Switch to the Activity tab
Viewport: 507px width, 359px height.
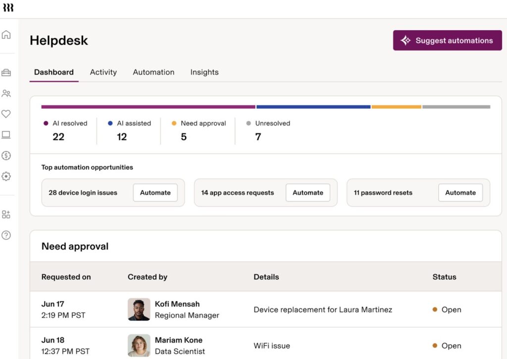point(103,72)
